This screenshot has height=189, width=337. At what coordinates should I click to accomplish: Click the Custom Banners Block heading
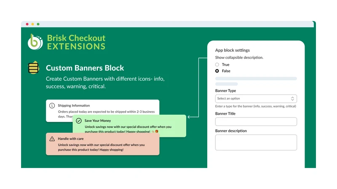tap(85, 68)
